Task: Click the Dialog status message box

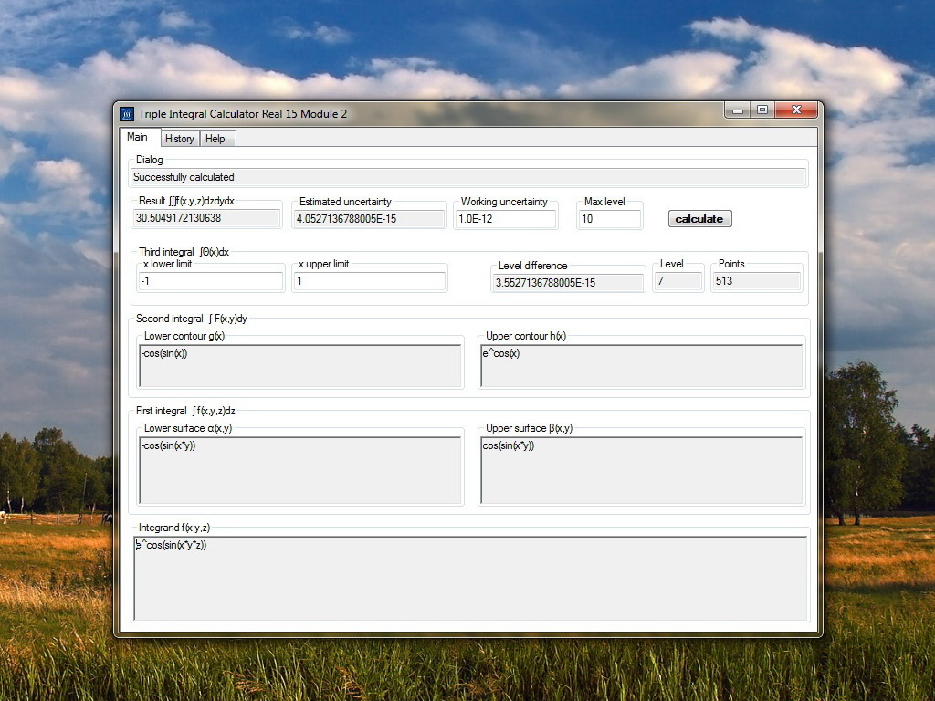Action: (x=468, y=177)
